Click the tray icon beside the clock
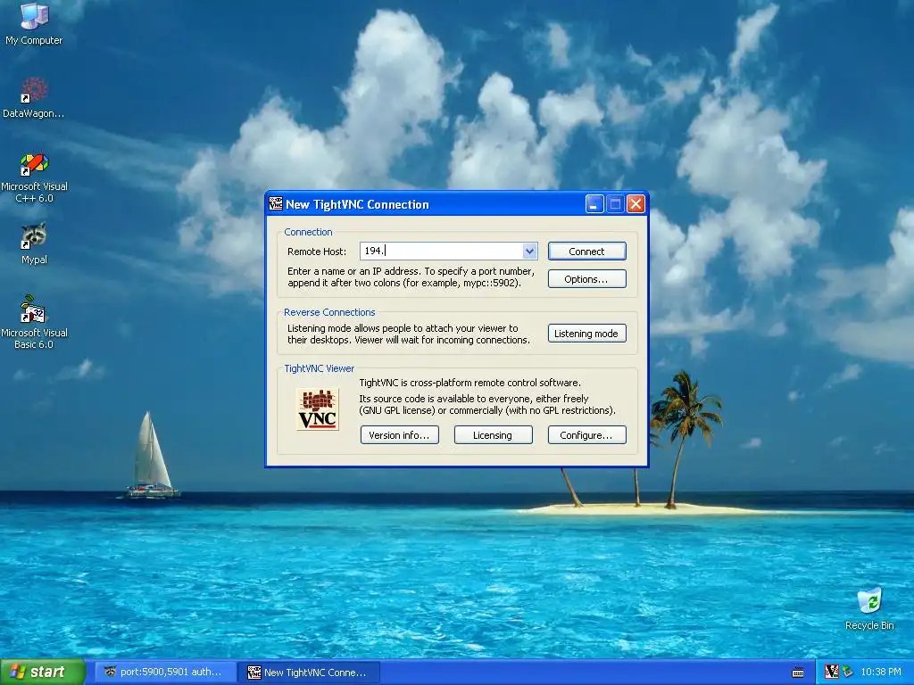This screenshot has width=914, height=685. (x=848, y=672)
